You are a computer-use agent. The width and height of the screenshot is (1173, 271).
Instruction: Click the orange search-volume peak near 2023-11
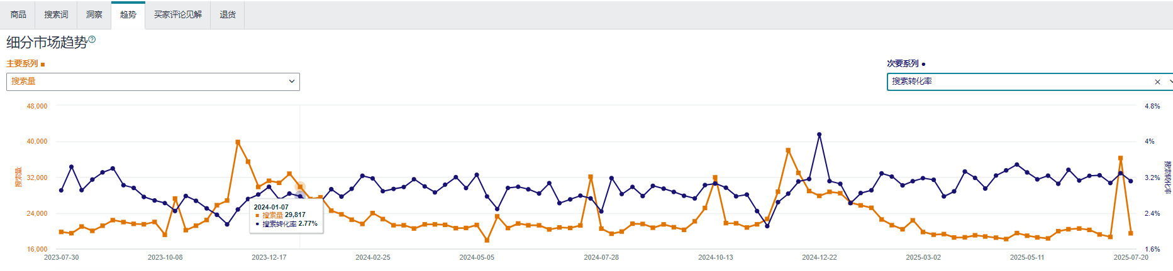(x=238, y=142)
